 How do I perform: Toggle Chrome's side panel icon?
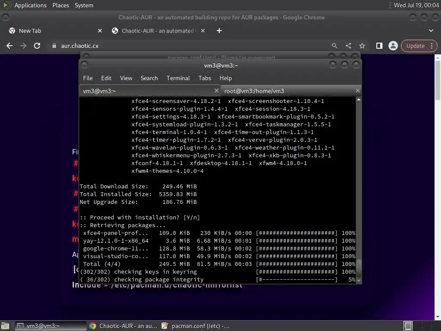tap(379, 46)
